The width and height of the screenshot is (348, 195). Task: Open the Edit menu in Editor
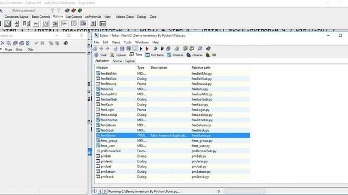point(105,42)
